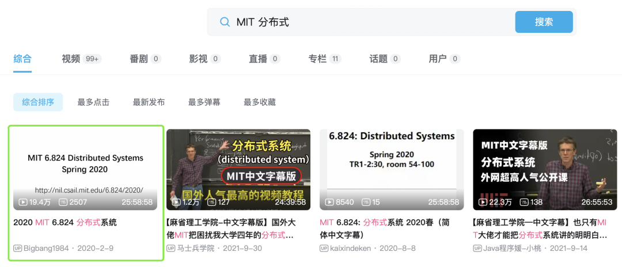Open the 外网超高人气公开课 thumbnail
The height and width of the screenshot is (267, 622).
click(545, 170)
